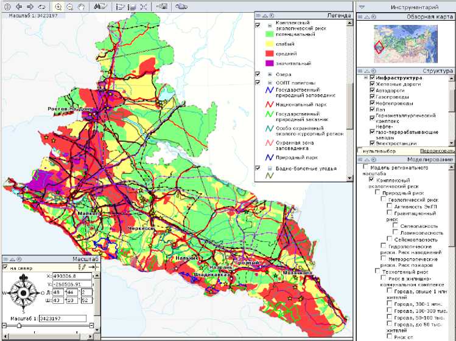This screenshot has height=341, width=456.
Task: Collapse the Инфраструктура tree node
Action: (x=366, y=78)
